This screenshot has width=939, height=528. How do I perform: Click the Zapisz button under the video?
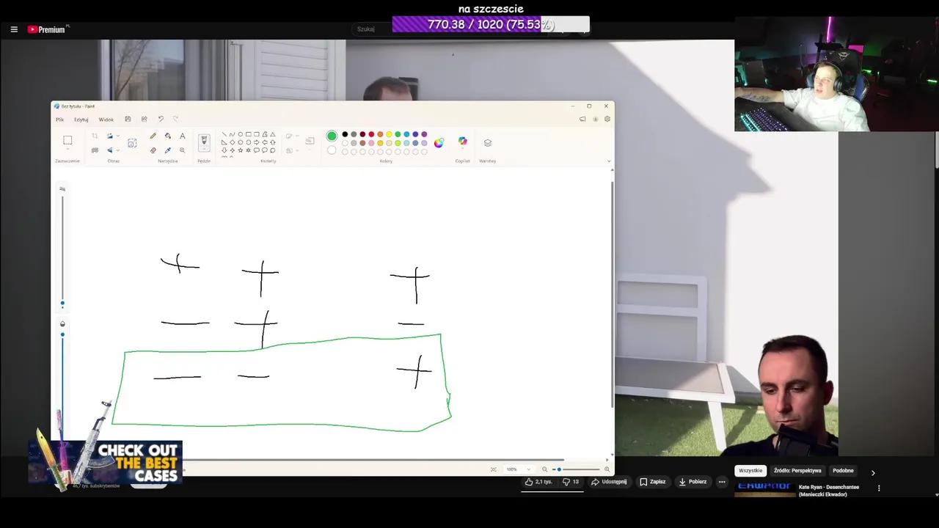coord(653,482)
